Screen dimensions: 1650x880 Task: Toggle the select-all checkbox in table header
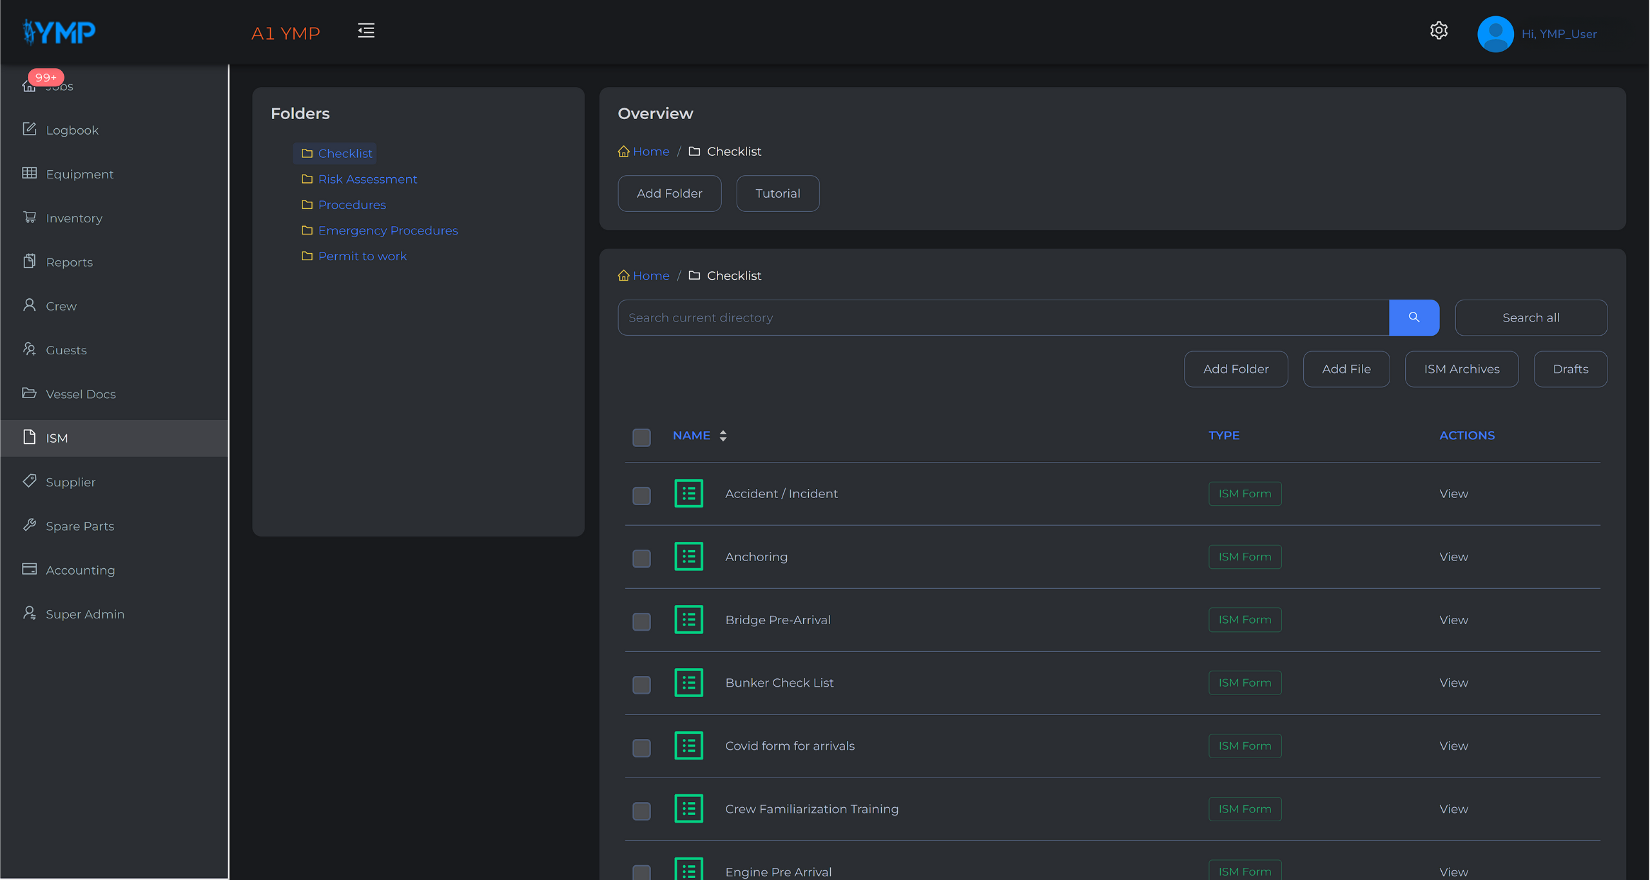[x=641, y=437]
